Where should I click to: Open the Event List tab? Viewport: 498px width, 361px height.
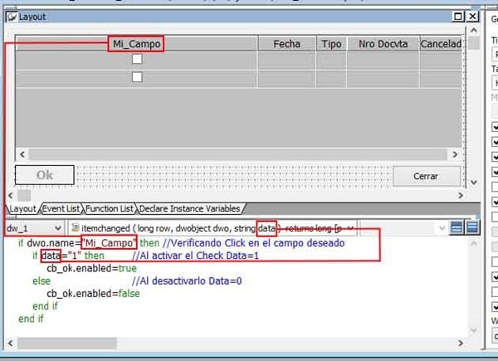61,208
